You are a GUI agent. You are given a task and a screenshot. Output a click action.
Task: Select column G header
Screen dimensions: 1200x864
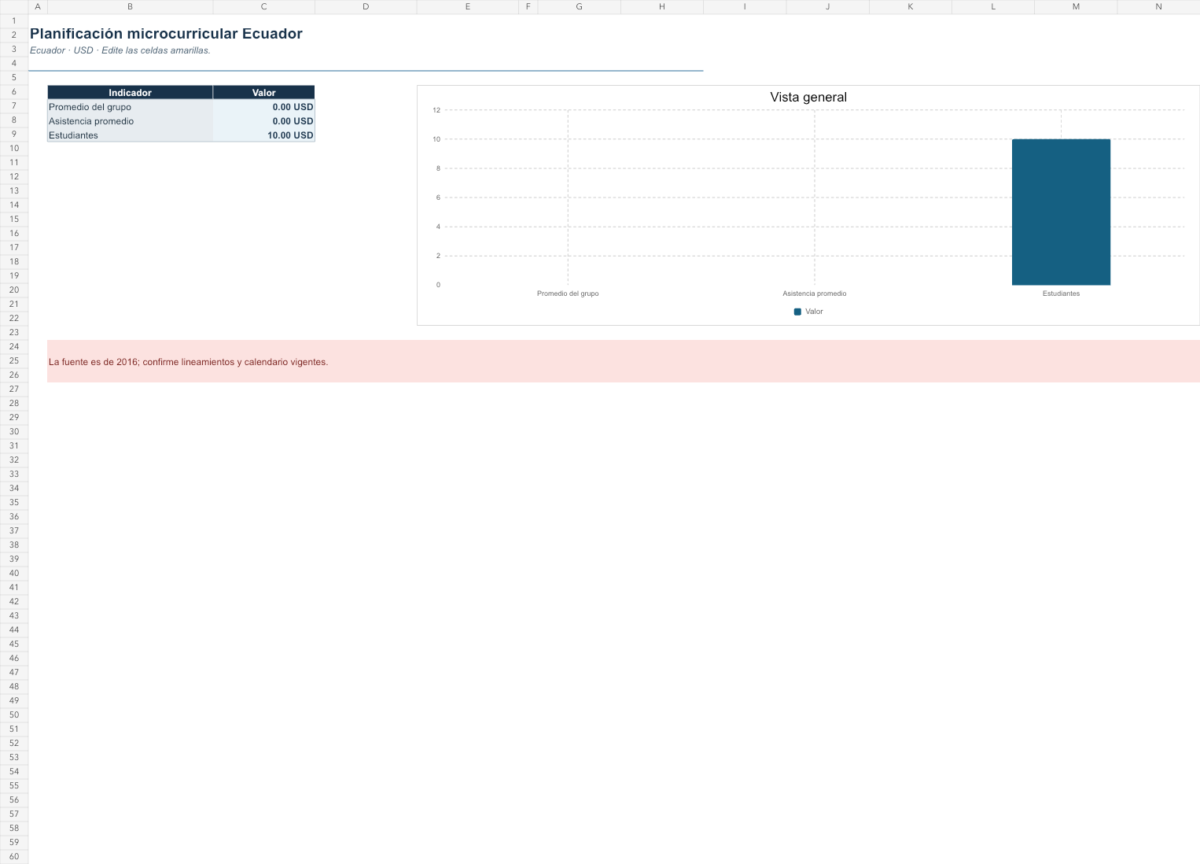(580, 7)
